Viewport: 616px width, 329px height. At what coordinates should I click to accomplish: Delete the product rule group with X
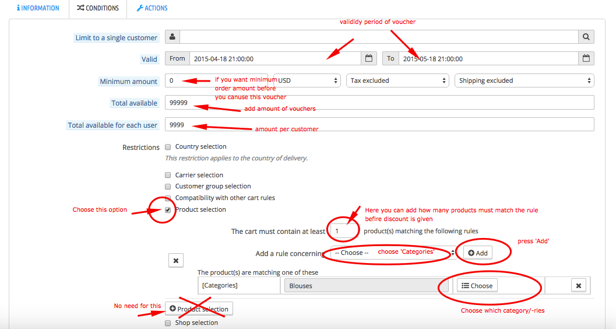pyautogui.click(x=175, y=261)
